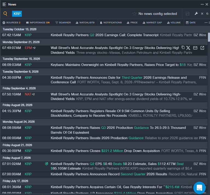Share the EPM story on X
This screenshot has height=195, width=210.
188,48
